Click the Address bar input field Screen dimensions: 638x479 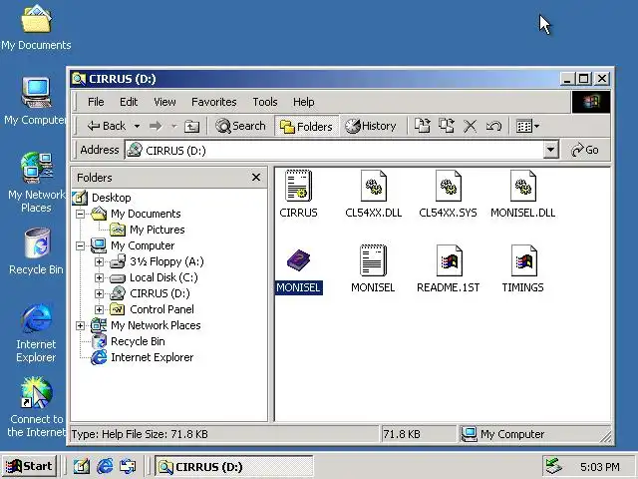[334, 151]
